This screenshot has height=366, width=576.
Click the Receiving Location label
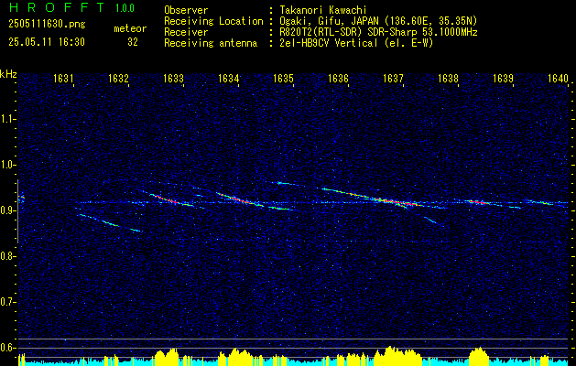click(213, 21)
